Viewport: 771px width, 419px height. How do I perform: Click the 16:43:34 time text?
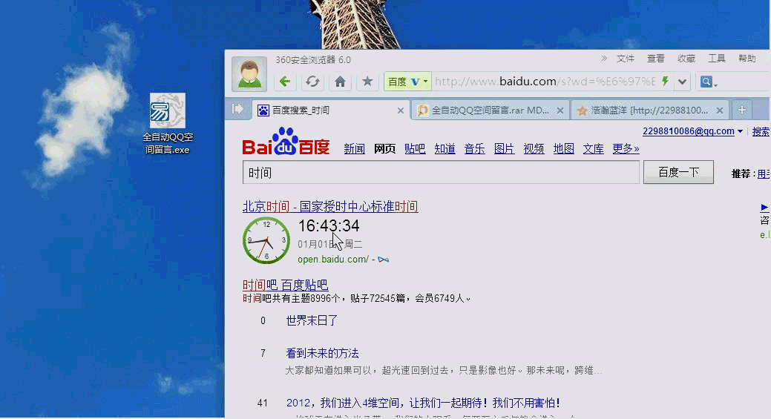[329, 226]
